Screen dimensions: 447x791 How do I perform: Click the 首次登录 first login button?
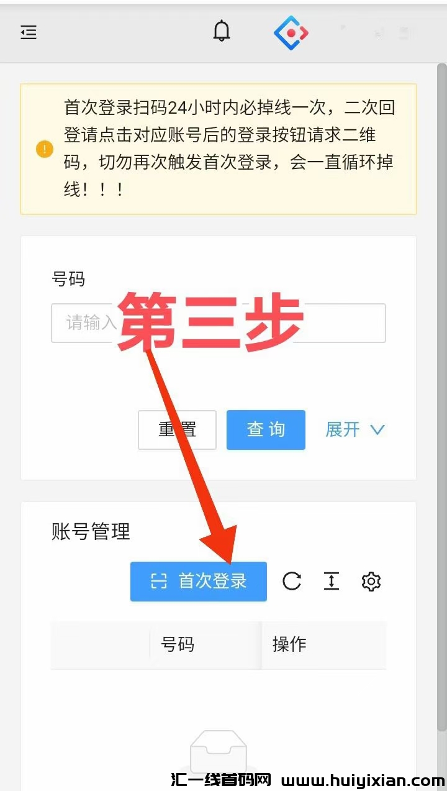(x=199, y=582)
